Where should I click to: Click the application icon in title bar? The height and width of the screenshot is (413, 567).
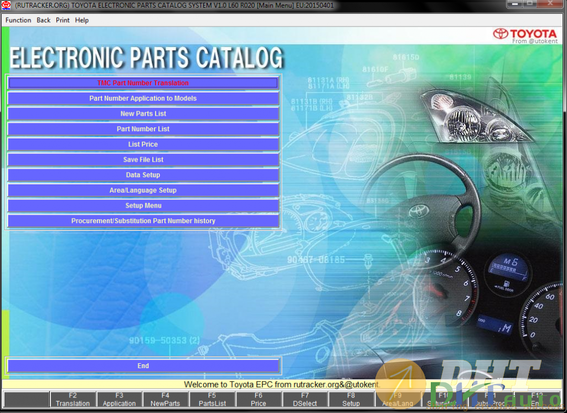7,5
